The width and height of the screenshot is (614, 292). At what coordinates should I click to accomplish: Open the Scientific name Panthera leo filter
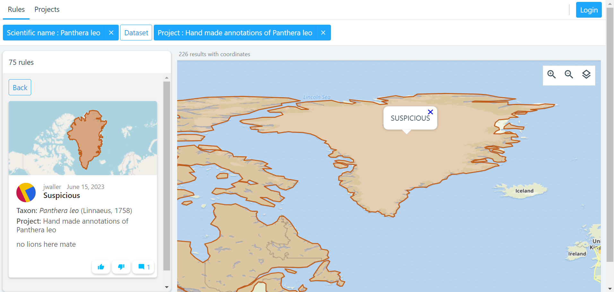click(x=54, y=33)
